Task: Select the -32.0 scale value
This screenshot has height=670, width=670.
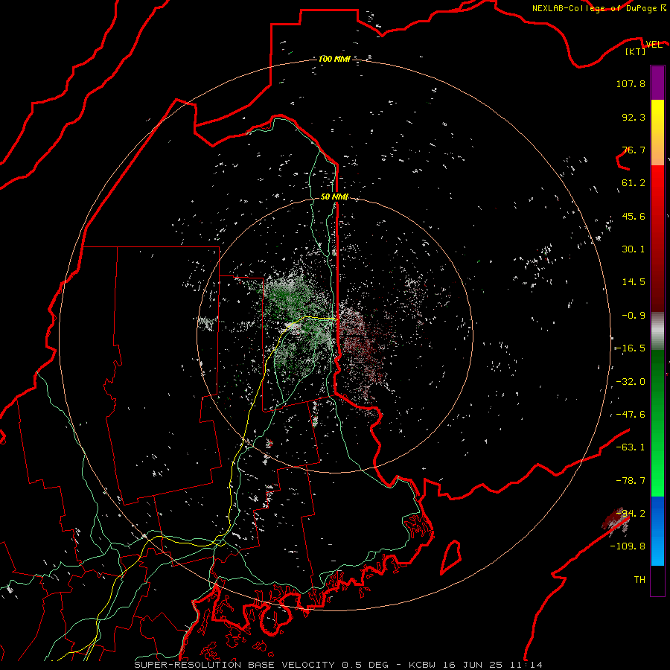Action: coord(631,382)
